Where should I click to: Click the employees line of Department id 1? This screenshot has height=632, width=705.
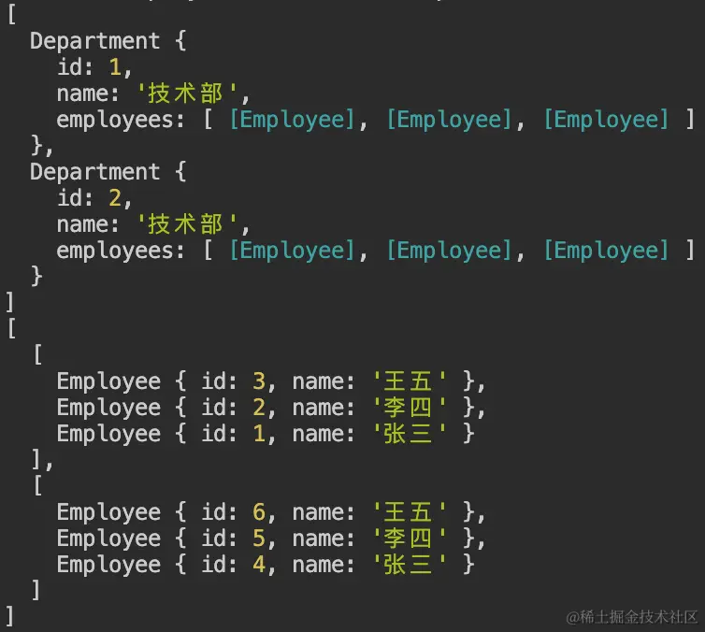coord(376,120)
